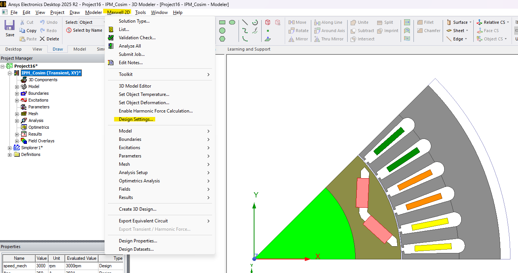Screen dimensions: 518x273
Task: Collapse the Project16 tree node
Action: 3,66
